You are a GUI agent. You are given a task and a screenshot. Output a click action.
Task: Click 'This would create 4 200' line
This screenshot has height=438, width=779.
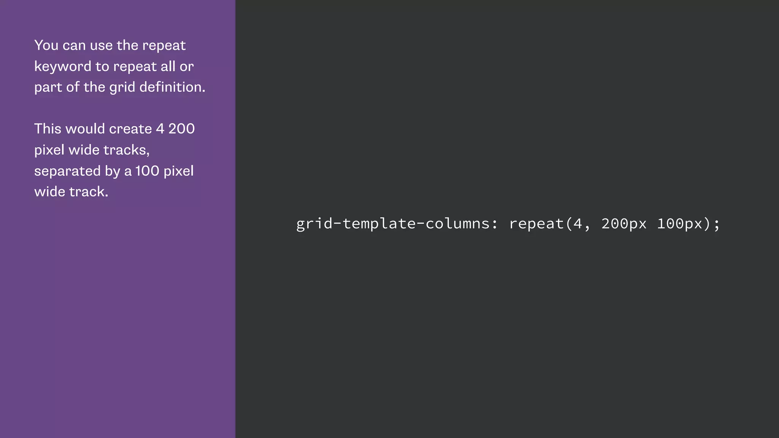tap(114, 129)
